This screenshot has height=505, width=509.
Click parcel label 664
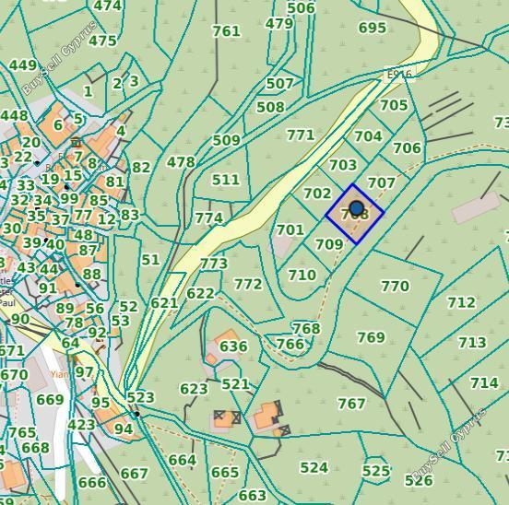(182, 460)
